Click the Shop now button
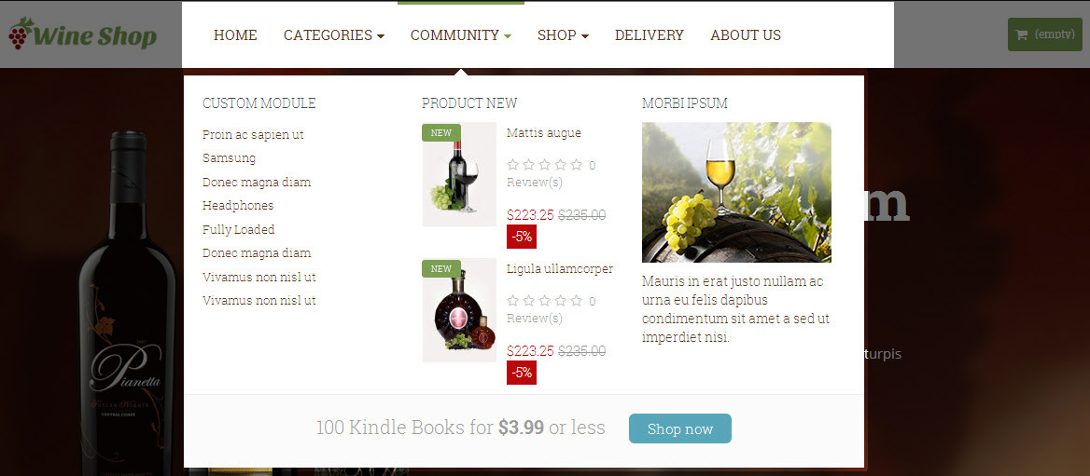The width and height of the screenshot is (1090, 476). pyautogui.click(x=680, y=428)
